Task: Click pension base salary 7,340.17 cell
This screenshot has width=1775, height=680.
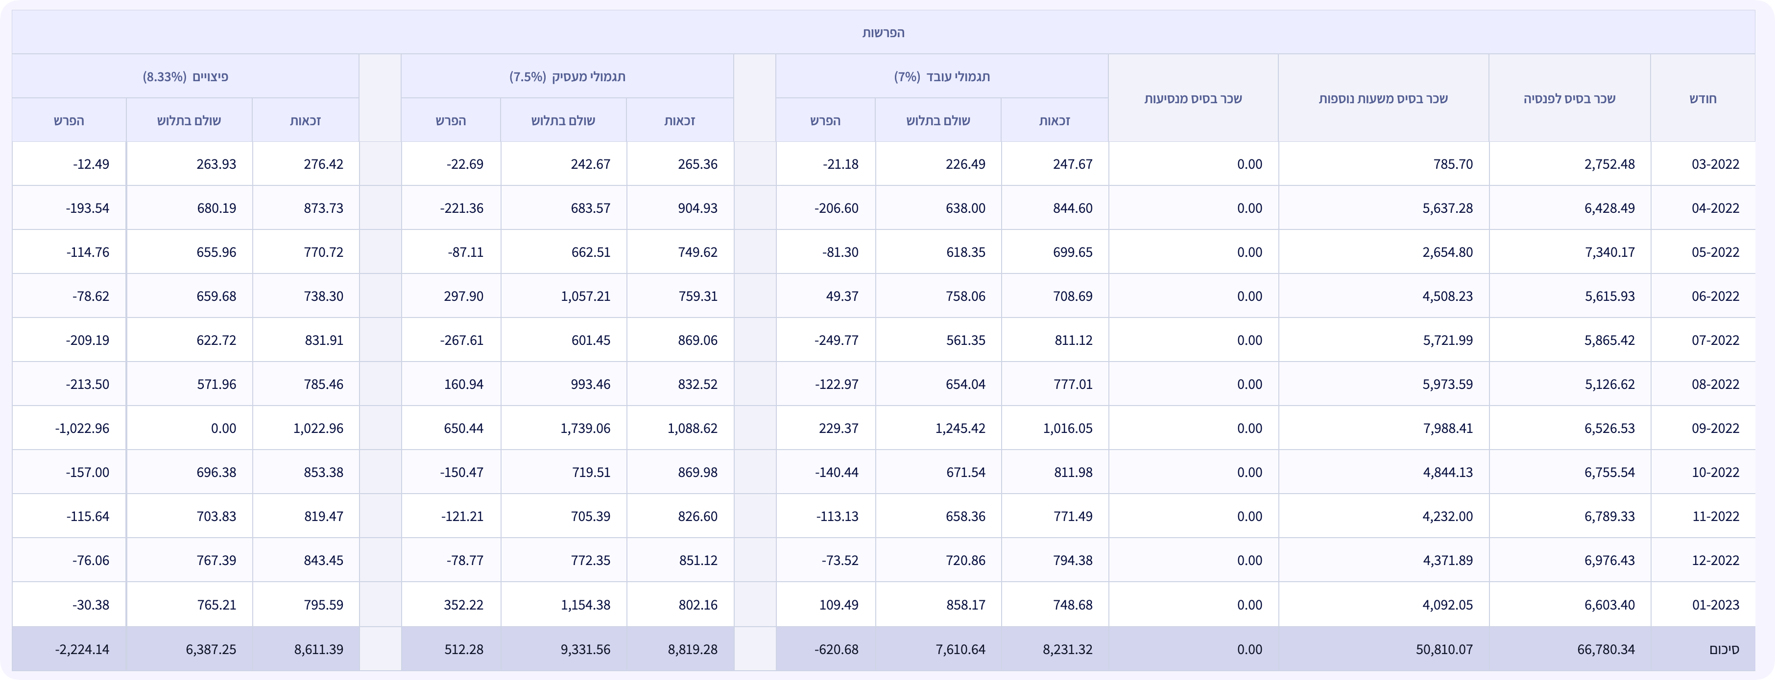Action: [x=1609, y=252]
